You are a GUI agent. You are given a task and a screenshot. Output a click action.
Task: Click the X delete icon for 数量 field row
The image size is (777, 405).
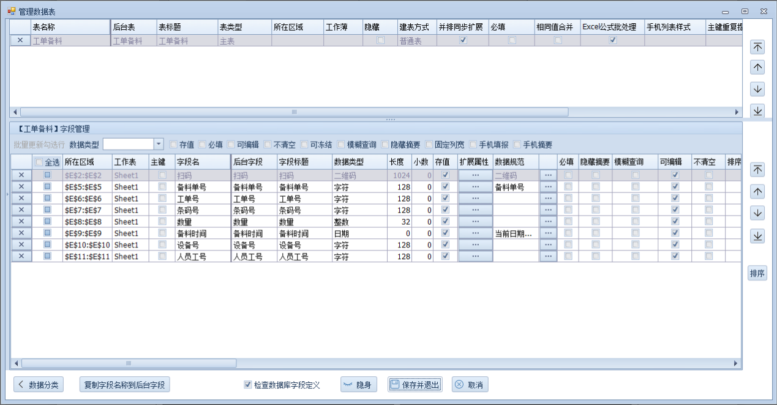21,222
